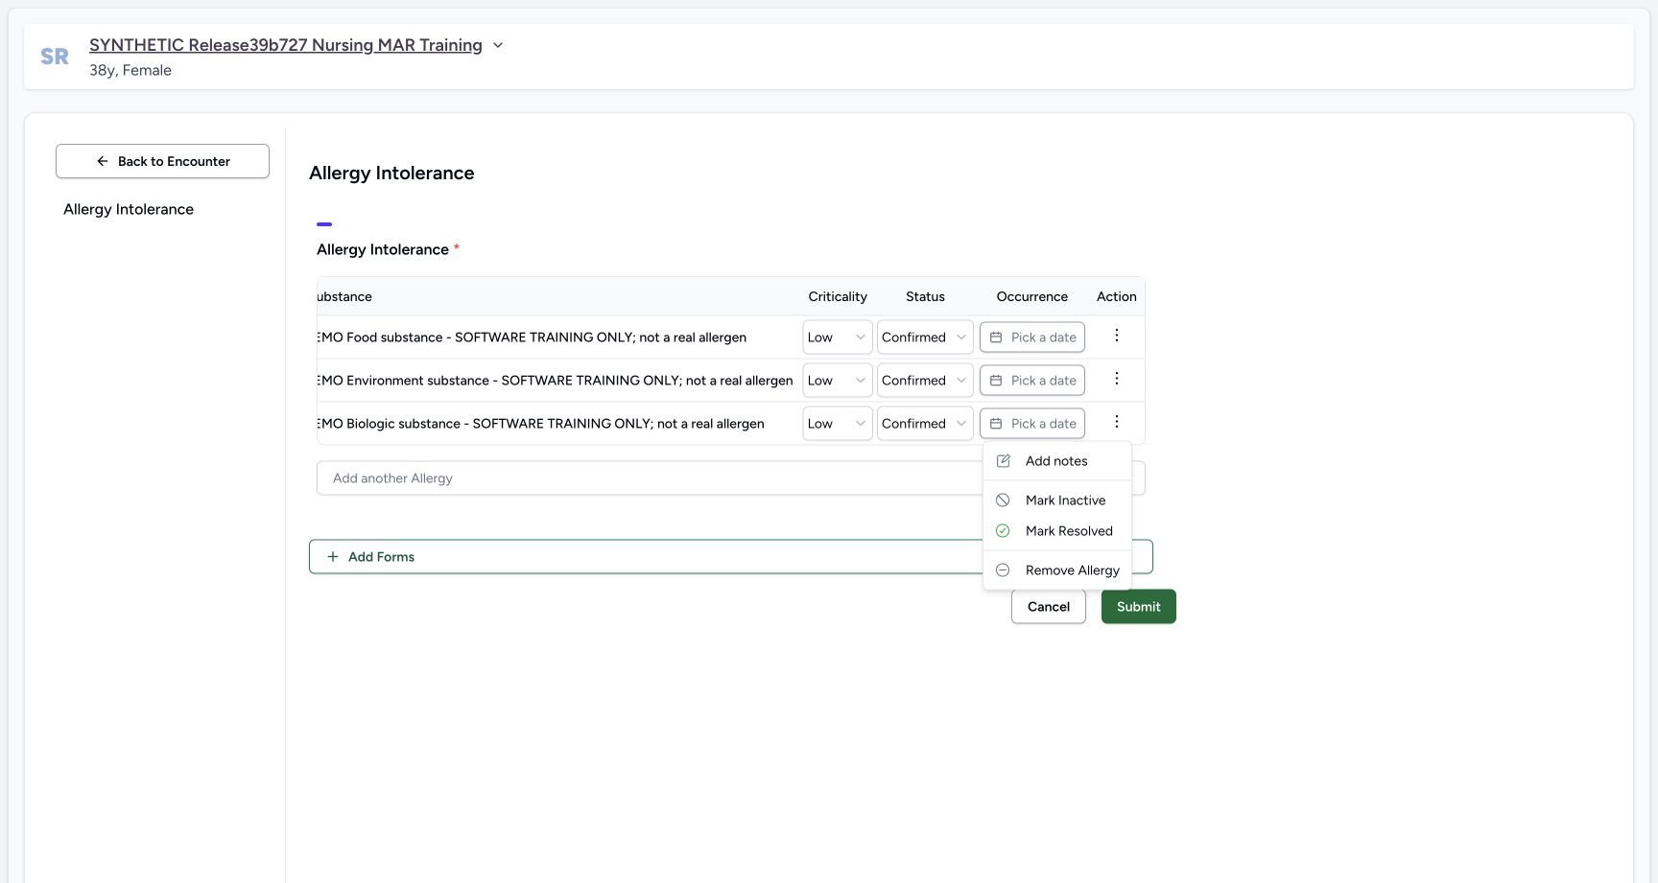Open Criticality dropdown for Environment substance
The width and height of the screenshot is (1658, 883).
(x=838, y=381)
